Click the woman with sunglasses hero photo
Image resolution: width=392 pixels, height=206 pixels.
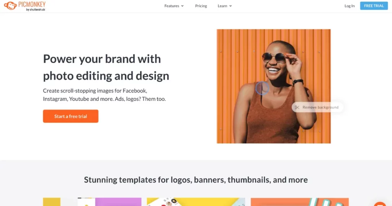tap(274, 86)
